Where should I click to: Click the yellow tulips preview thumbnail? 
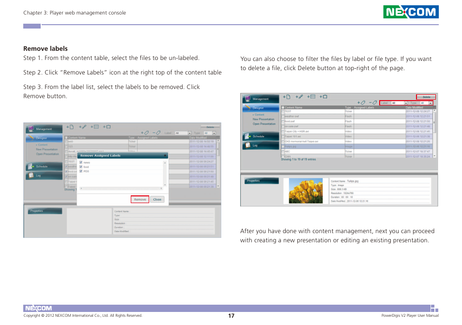(306, 191)
